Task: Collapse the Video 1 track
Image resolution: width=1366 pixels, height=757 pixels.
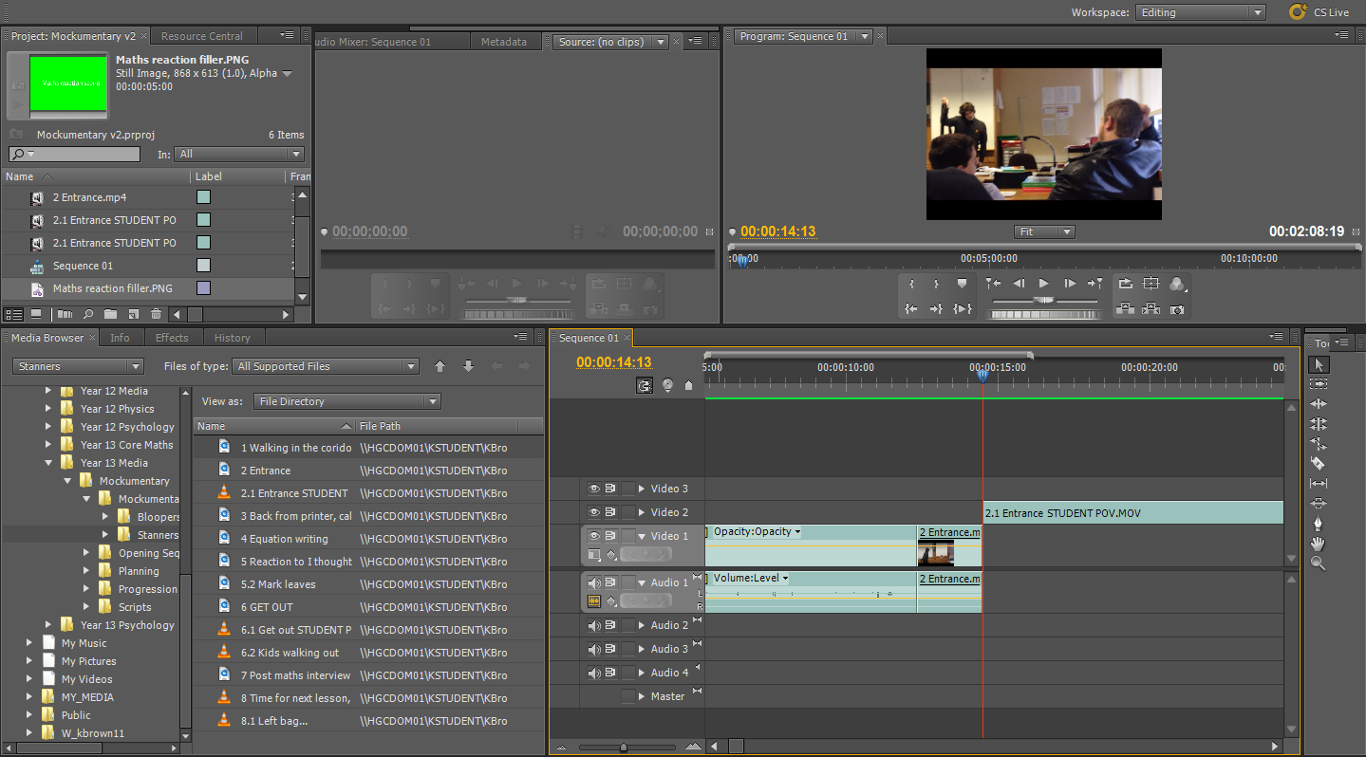Action: pos(642,536)
